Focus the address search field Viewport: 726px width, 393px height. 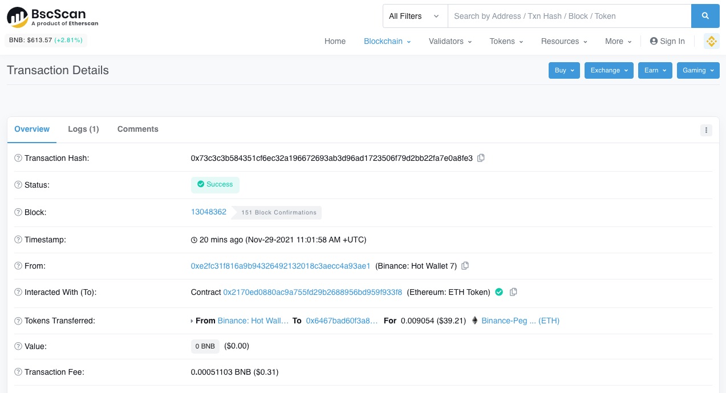(x=570, y=16)
